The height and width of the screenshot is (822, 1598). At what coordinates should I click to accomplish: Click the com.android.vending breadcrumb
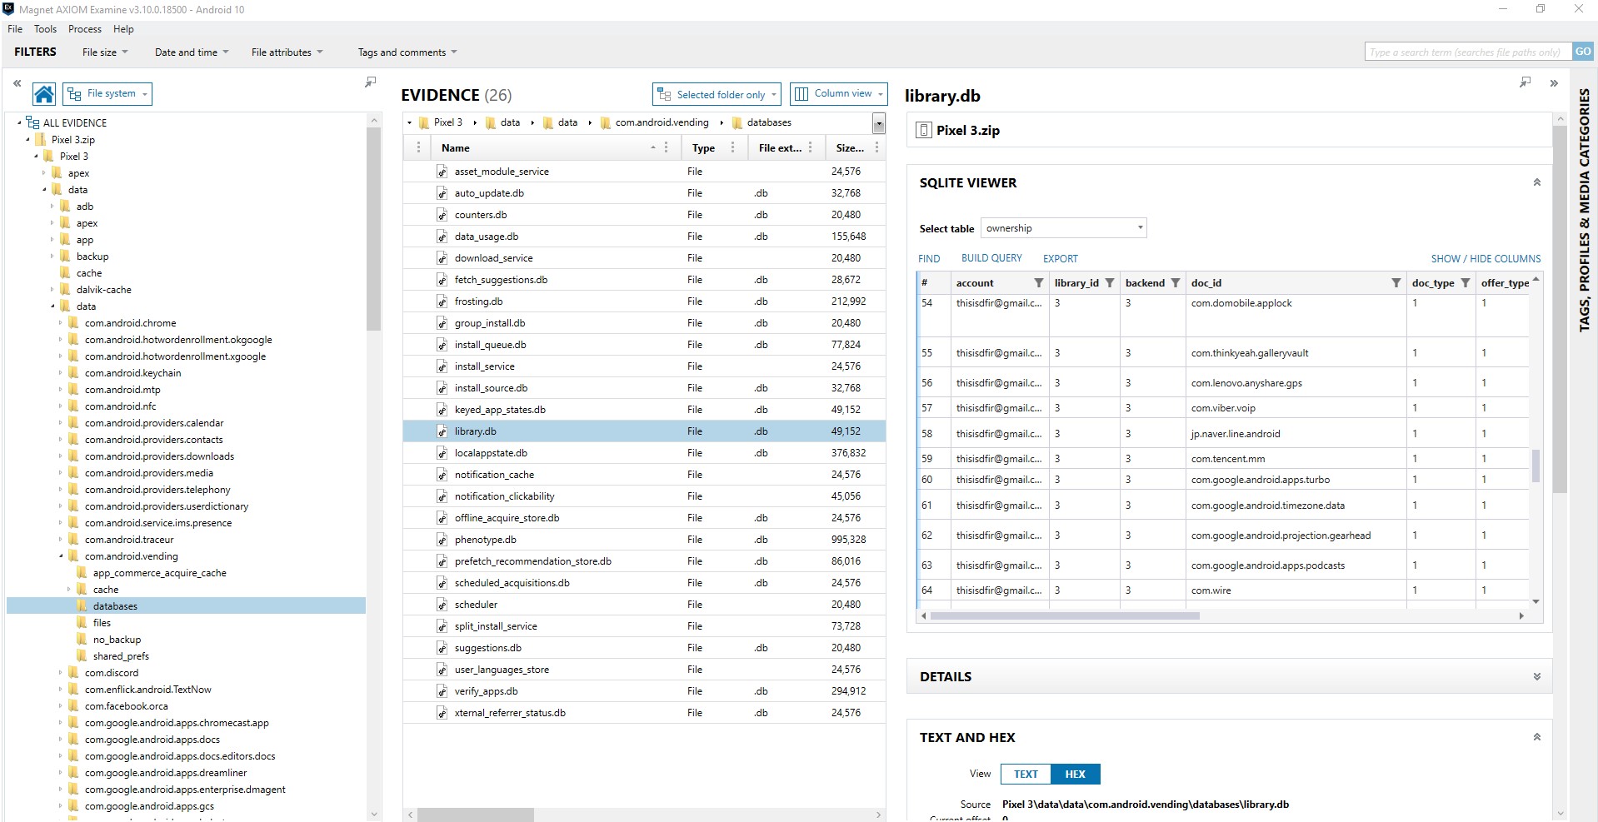click(x=662, y=122)
